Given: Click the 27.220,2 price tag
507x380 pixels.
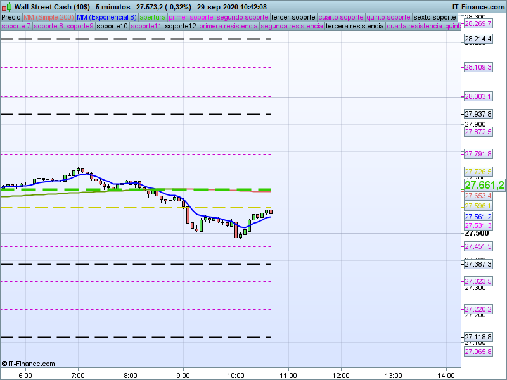Looking at the screenshot, I should [478, 309].
